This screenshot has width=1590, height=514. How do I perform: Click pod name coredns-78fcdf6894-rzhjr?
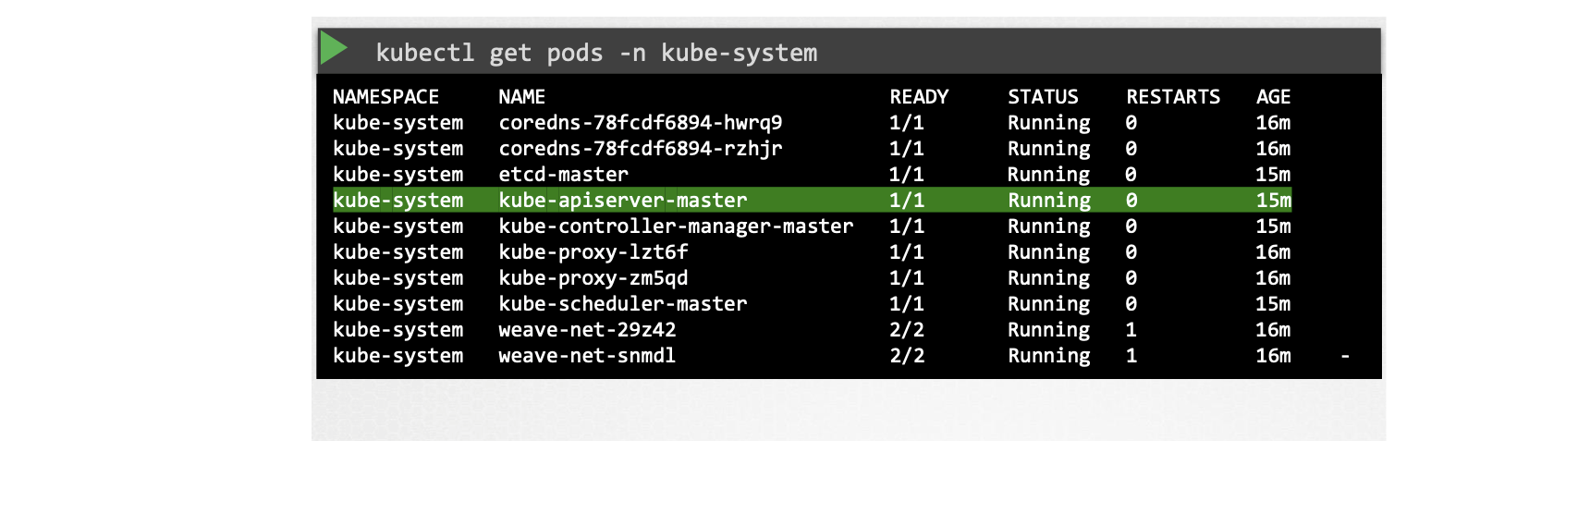coord(640,149)
